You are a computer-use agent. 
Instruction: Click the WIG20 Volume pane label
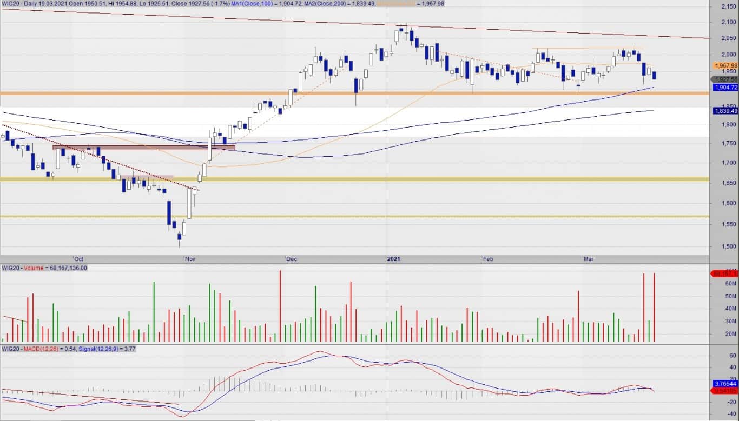click(x=44, y=268)
